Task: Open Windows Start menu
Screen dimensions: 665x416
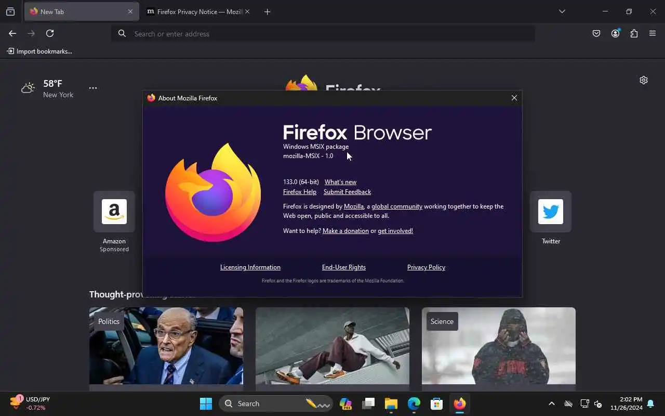Action: [x=206, y=404]
